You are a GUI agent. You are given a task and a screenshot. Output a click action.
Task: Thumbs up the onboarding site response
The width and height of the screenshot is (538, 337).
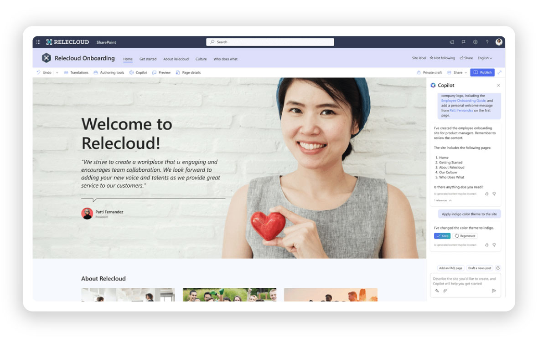[x=486, y=194]
